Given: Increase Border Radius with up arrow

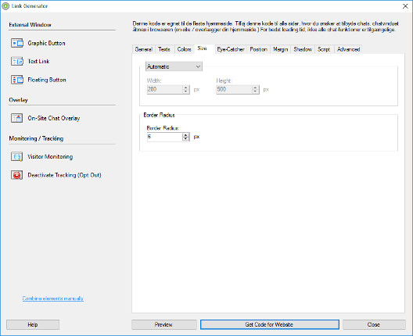Looking at the screenshot, I should (x=186, y=134).
